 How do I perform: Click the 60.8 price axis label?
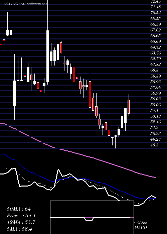tap(154, 70)
